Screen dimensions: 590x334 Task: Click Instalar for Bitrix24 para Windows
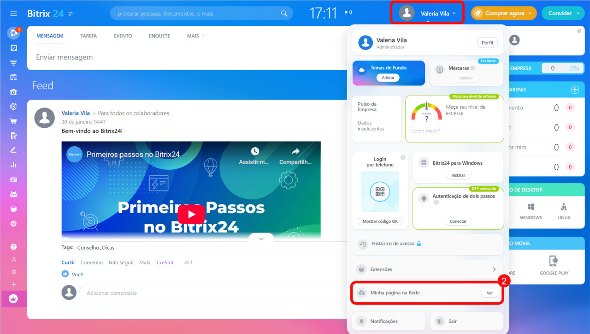click(x=458, y=175)
